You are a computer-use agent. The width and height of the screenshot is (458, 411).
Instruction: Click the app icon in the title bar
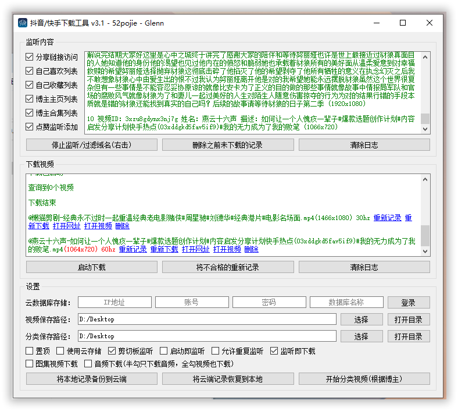click(23, 23)
